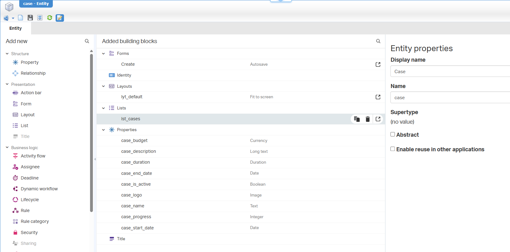This screenshot has width=510, height=252.
Task: Add a Lifecycle building block
Action: (30, 200)
